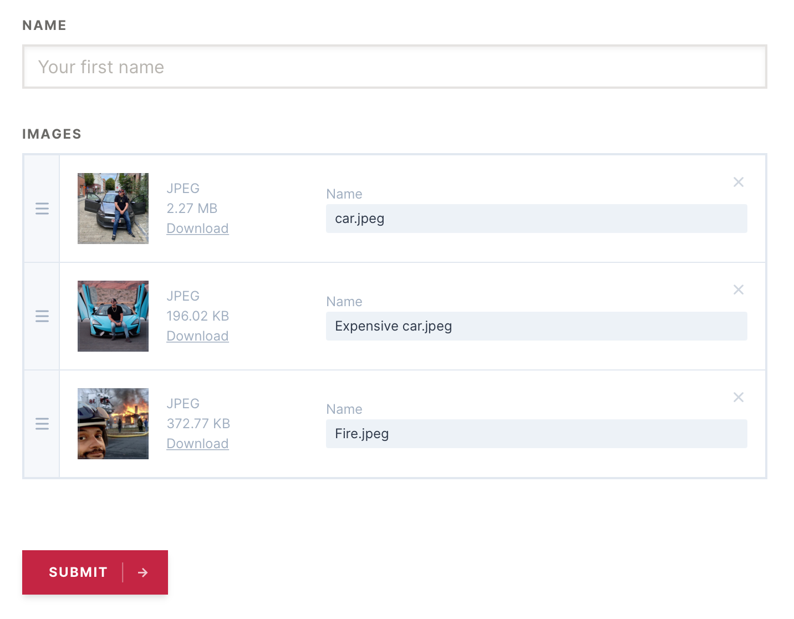Remove the Expensive car.jpeg image entry
This screenshot has height=619, width=794.
739,289
